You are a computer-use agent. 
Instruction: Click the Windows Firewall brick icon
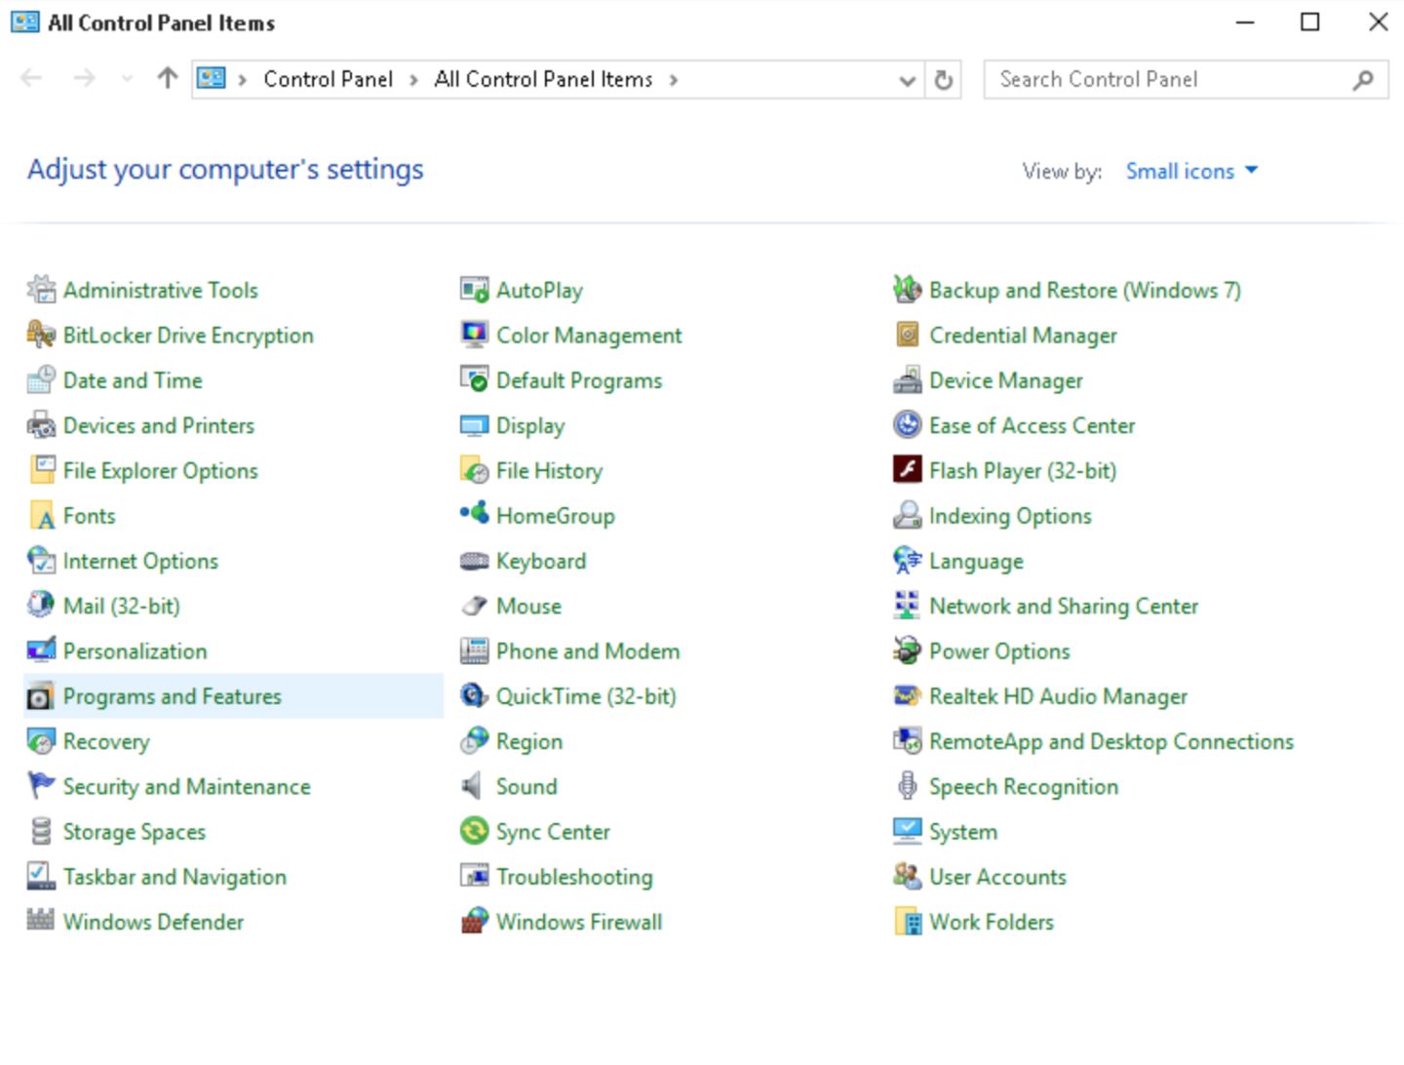click(474, 921)
